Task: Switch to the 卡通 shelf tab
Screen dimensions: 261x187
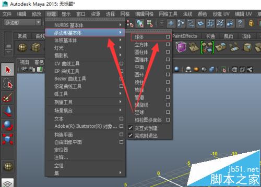Action: [x=210, y=36]
